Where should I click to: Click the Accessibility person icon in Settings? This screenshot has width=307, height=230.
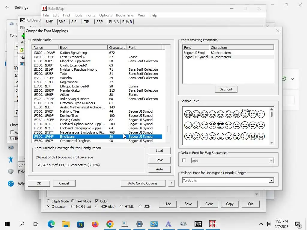pos(11,160)
